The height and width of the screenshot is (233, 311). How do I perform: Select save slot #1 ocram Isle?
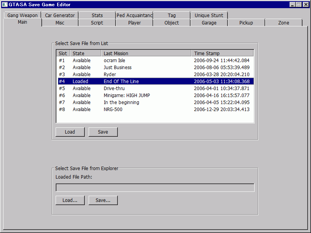click(x=156, y=61)
